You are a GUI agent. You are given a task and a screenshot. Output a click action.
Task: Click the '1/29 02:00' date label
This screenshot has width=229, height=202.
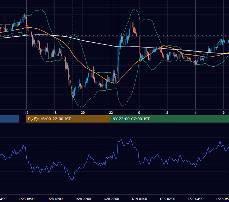click(167, 199)
